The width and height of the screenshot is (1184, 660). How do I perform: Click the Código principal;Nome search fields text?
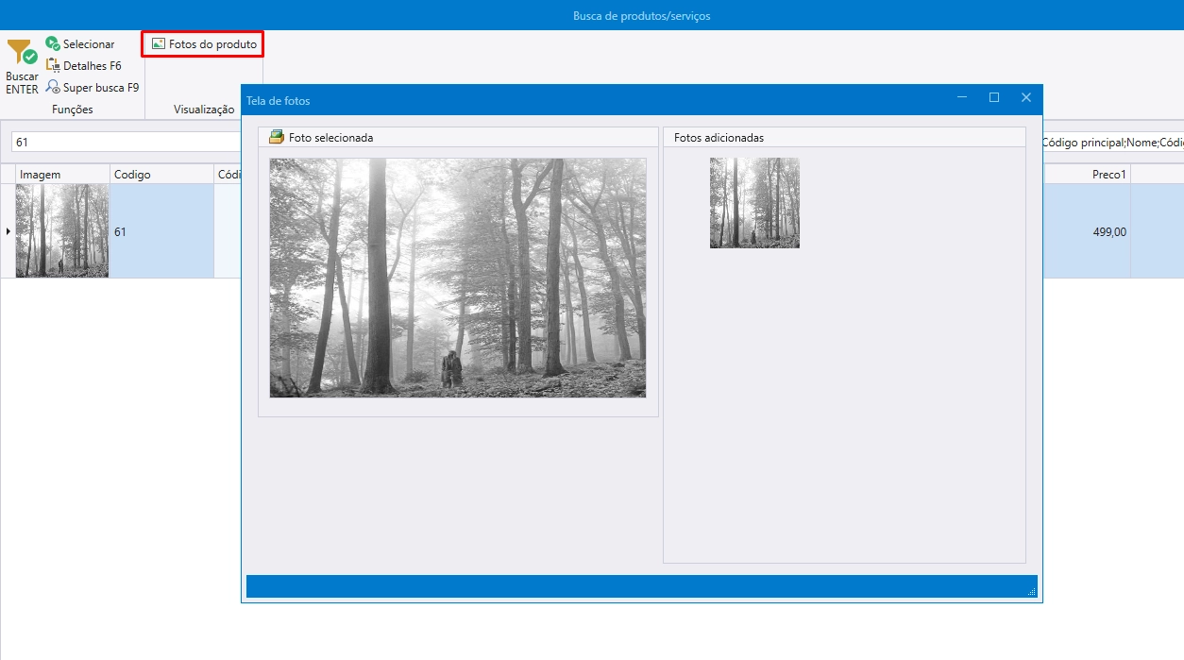[x=1112, y=143]
